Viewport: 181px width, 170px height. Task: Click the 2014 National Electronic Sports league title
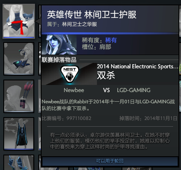137,67
